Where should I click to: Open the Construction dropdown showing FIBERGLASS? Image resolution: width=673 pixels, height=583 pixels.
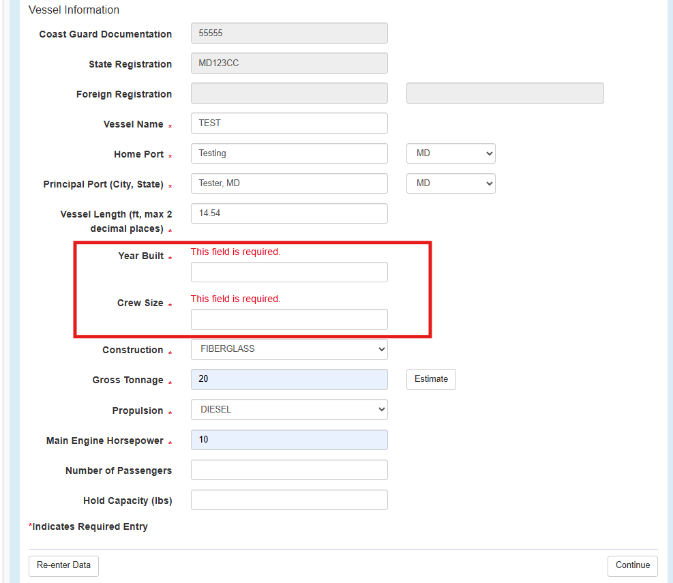(289, 349)
